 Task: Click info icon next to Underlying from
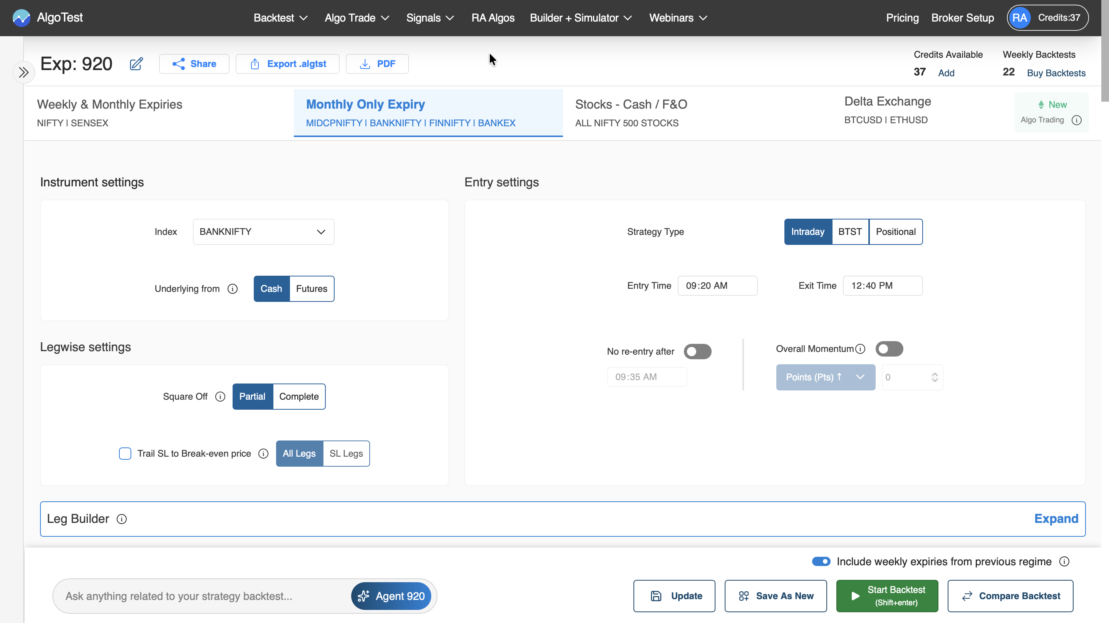[x=233, y=289]
